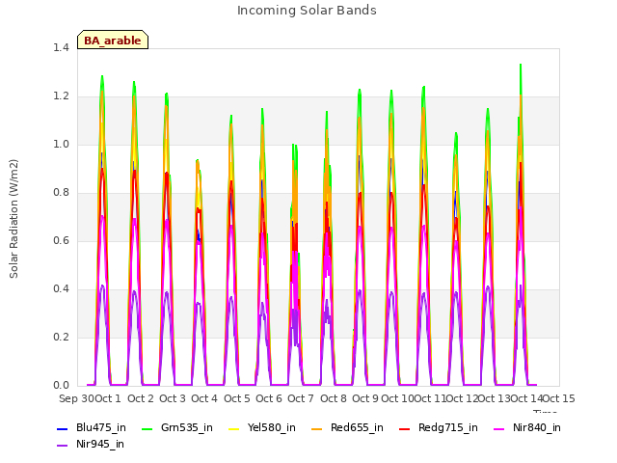Click the 0.2 y-axis tick label

tap(61, 337)
